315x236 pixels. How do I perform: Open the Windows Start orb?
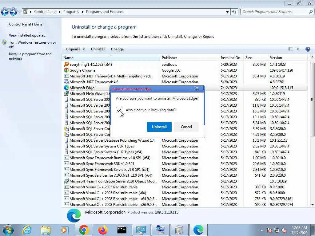pos(8,230)
